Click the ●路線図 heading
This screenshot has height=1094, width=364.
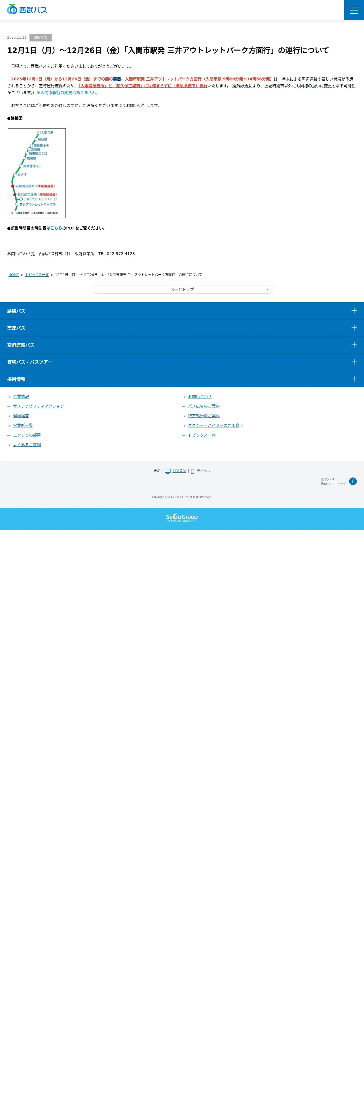click(15, 118)
